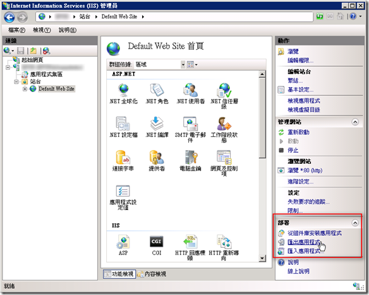369x295 pixels.
Task: Switch to the 功能檢視 tab
Action: point(119,274)
